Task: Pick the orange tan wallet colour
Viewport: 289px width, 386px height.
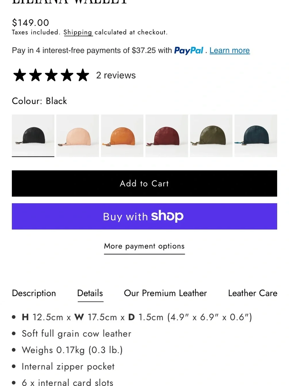Action: tap(122, 136)
